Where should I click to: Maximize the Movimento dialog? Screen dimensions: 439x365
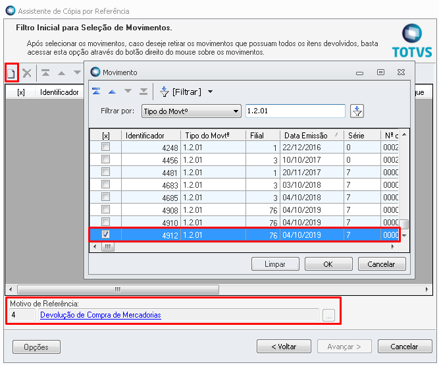(380, 72)
